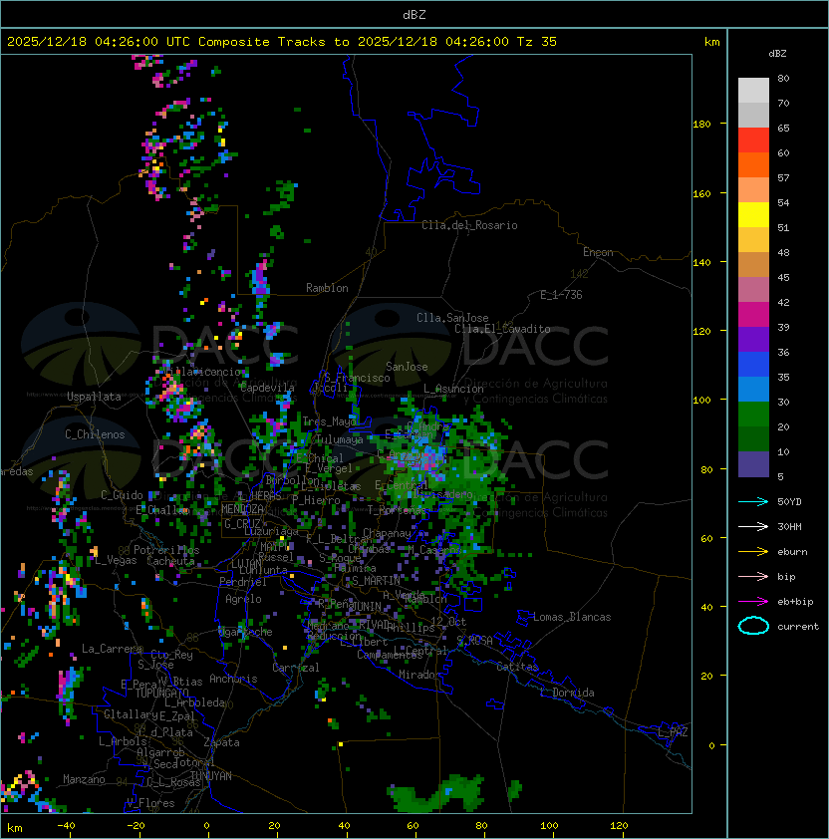Click the 12_Oct label
This screenshot has width=829, height=839.
tap(448, 622)
